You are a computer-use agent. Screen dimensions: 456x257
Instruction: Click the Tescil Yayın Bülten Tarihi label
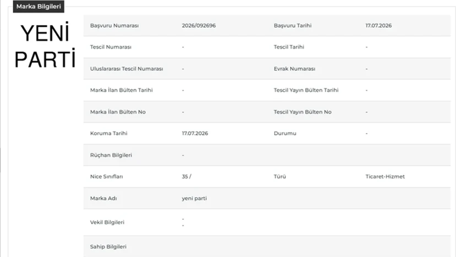click(x=306, y=90)
